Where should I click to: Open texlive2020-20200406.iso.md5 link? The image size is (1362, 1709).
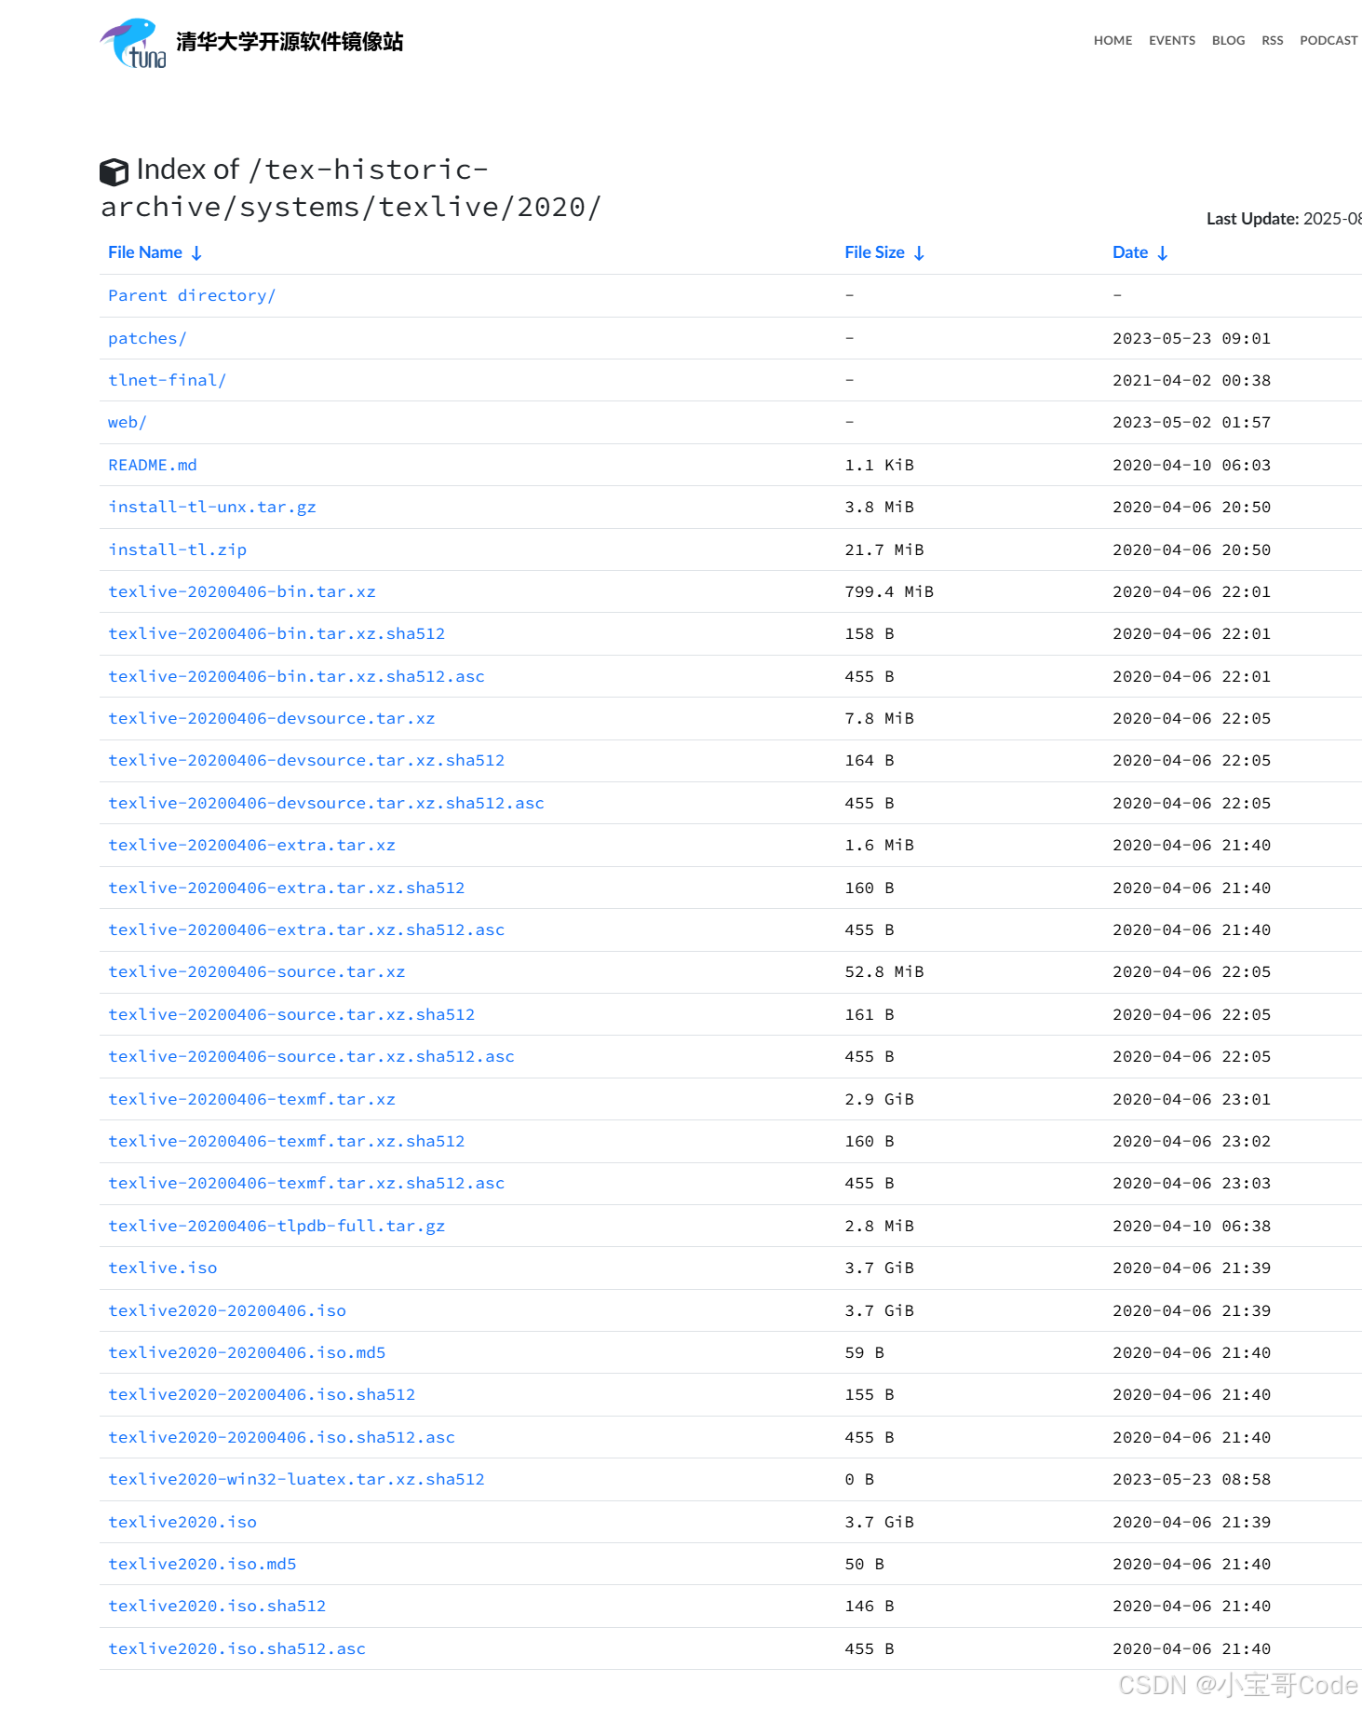pos(247,1352)
